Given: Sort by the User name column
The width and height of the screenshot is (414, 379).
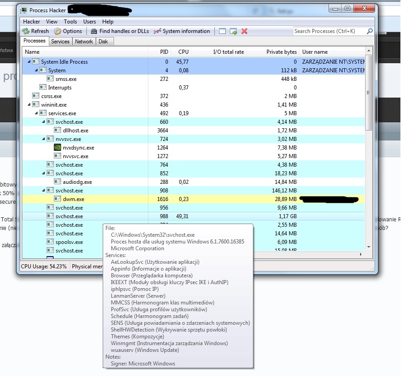Looking at the screenshot, I should point(332,52).
